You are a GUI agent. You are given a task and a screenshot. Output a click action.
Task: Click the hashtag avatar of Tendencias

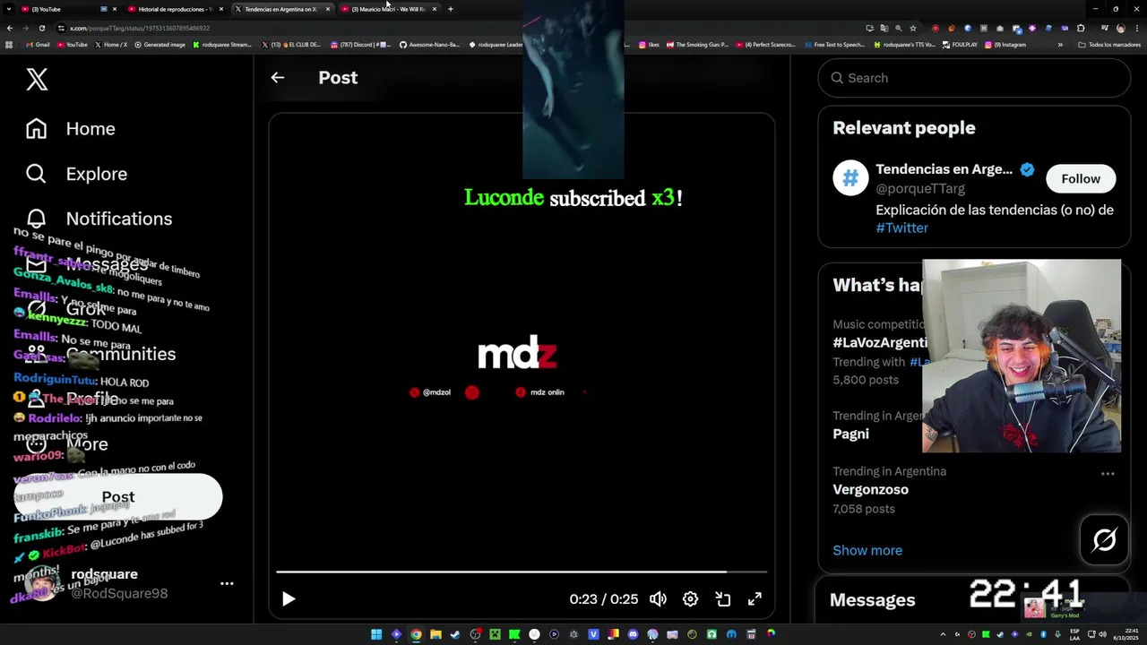coord(850,178)
